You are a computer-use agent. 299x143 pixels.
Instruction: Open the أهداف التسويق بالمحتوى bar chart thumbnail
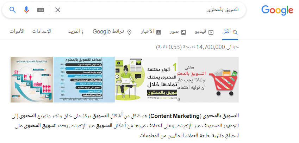(84, 80)
